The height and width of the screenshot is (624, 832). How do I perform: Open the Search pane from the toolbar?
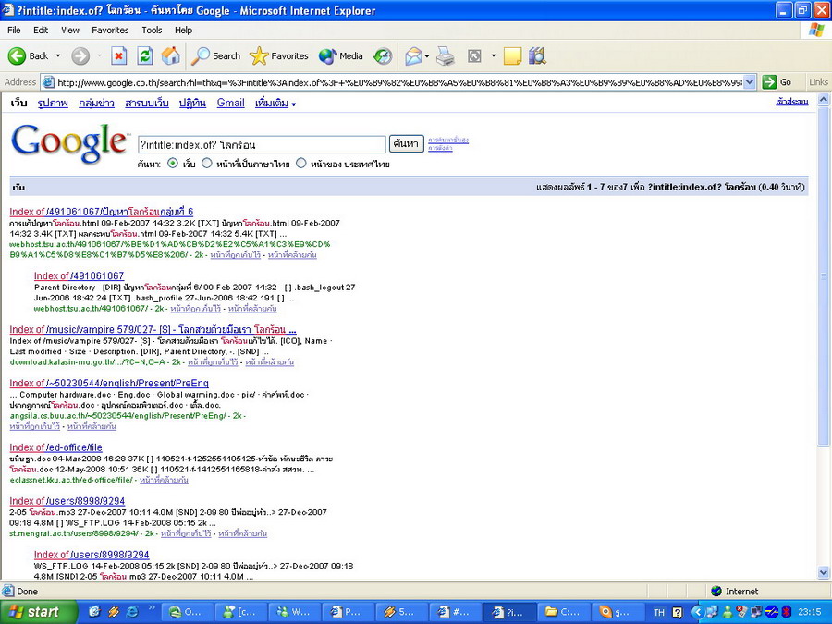click(215, 55)
